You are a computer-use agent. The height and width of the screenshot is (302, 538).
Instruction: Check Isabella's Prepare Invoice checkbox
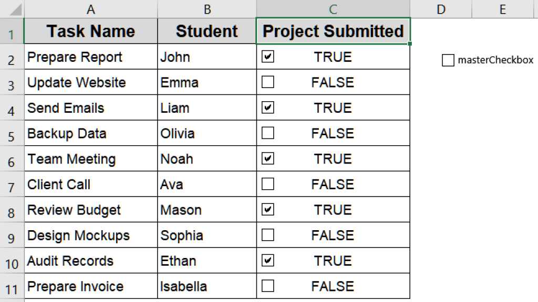267,286
